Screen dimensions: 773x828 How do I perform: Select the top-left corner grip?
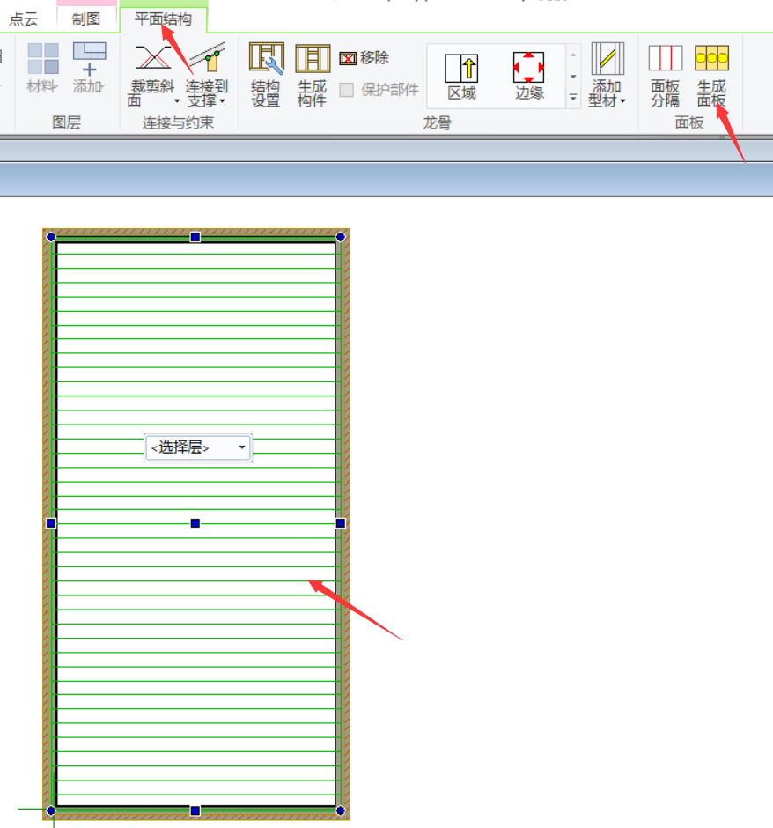[51, 237]
